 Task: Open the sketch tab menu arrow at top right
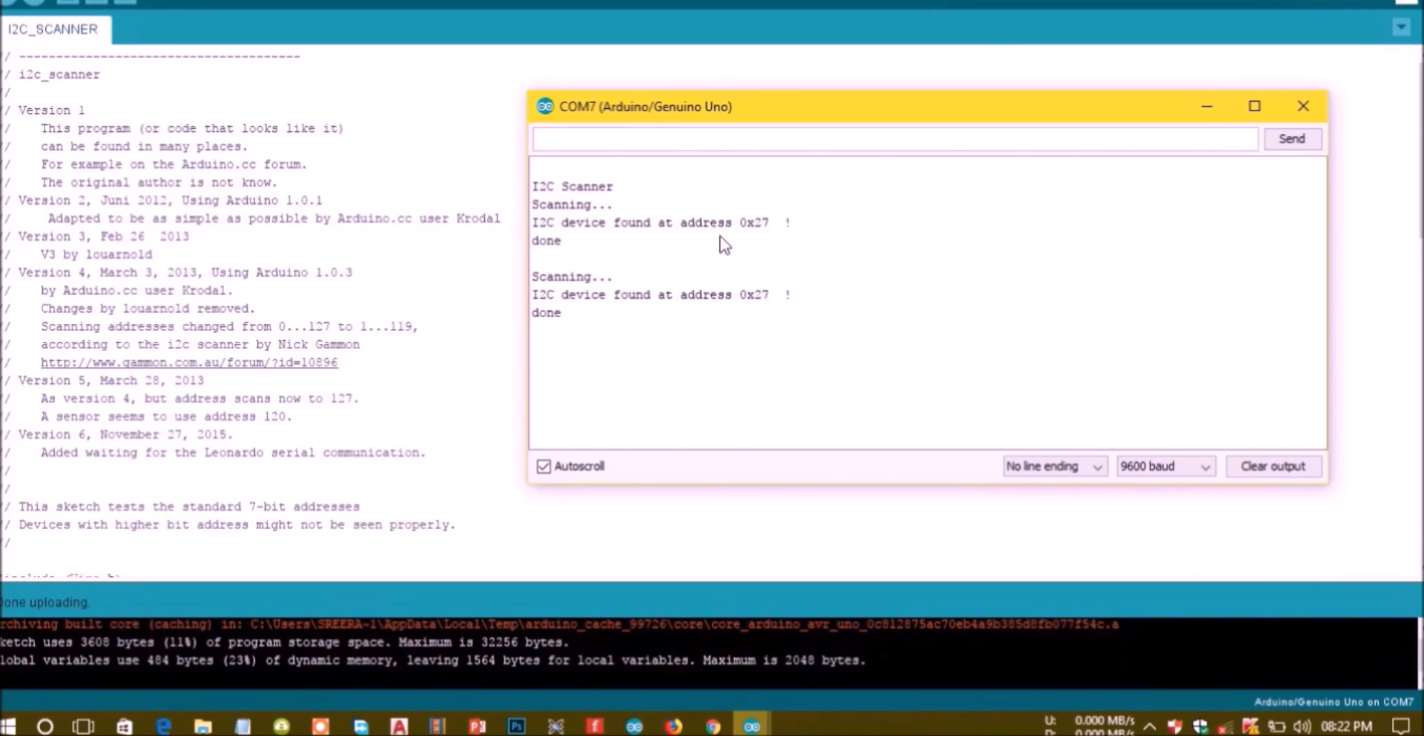1401,27
